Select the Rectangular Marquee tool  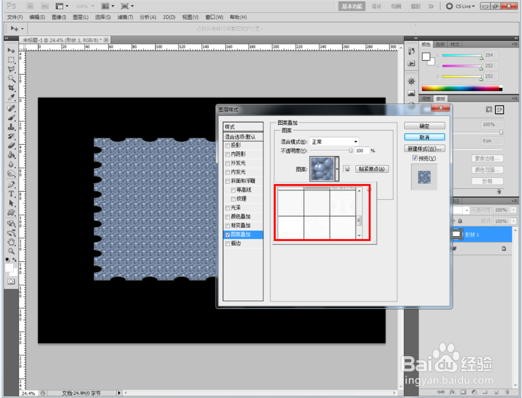click(11, 60)
